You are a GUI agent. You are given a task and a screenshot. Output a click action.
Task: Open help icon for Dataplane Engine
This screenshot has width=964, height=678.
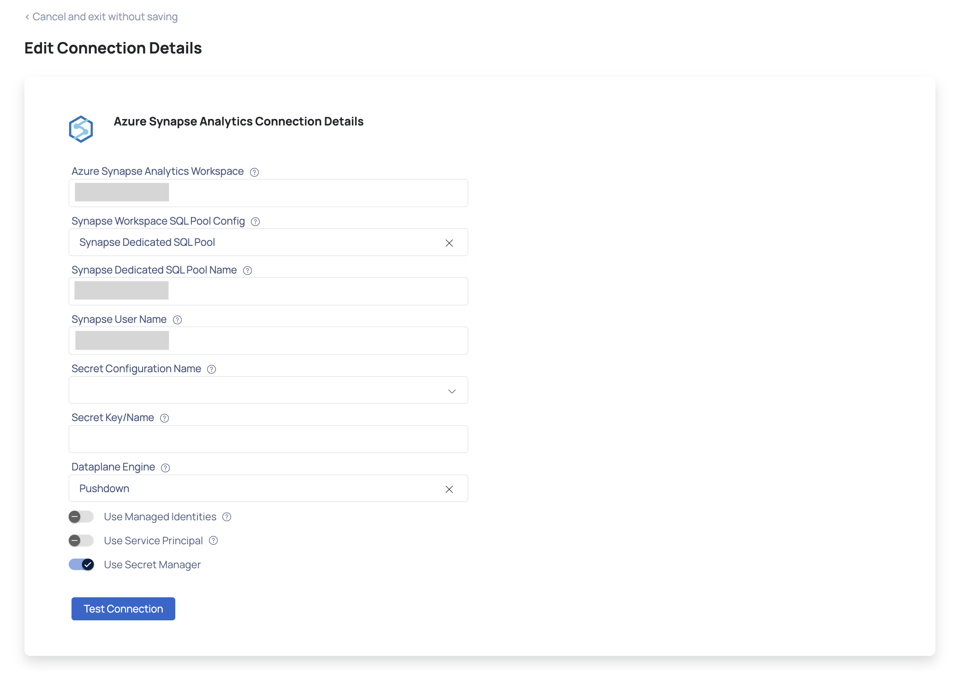tap(166, 468)
